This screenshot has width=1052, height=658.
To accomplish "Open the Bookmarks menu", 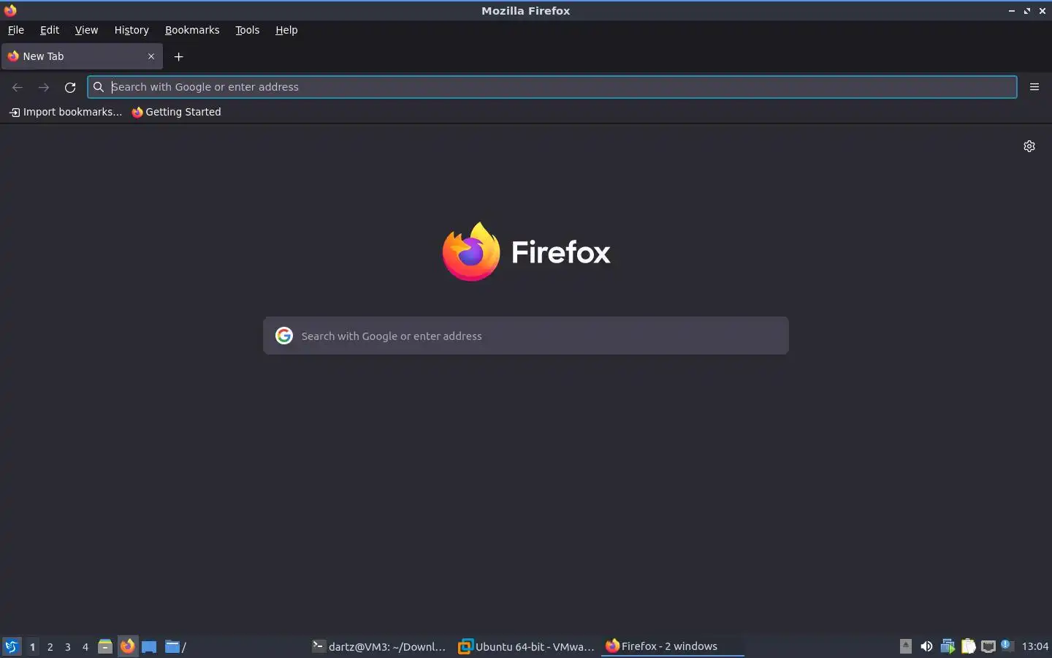I will coord(192,30).
